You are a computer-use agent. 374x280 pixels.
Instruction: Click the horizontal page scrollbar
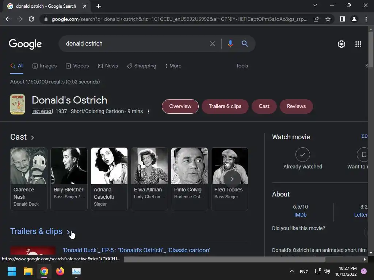click(x=225, y=259)
